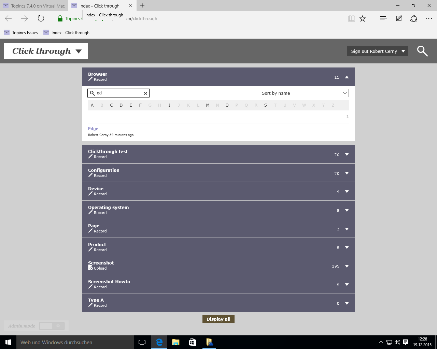The height and width of the screenshot is (349, 437).
Task: Clear the filter text with the X icon
Action: [x=145, y=93]
